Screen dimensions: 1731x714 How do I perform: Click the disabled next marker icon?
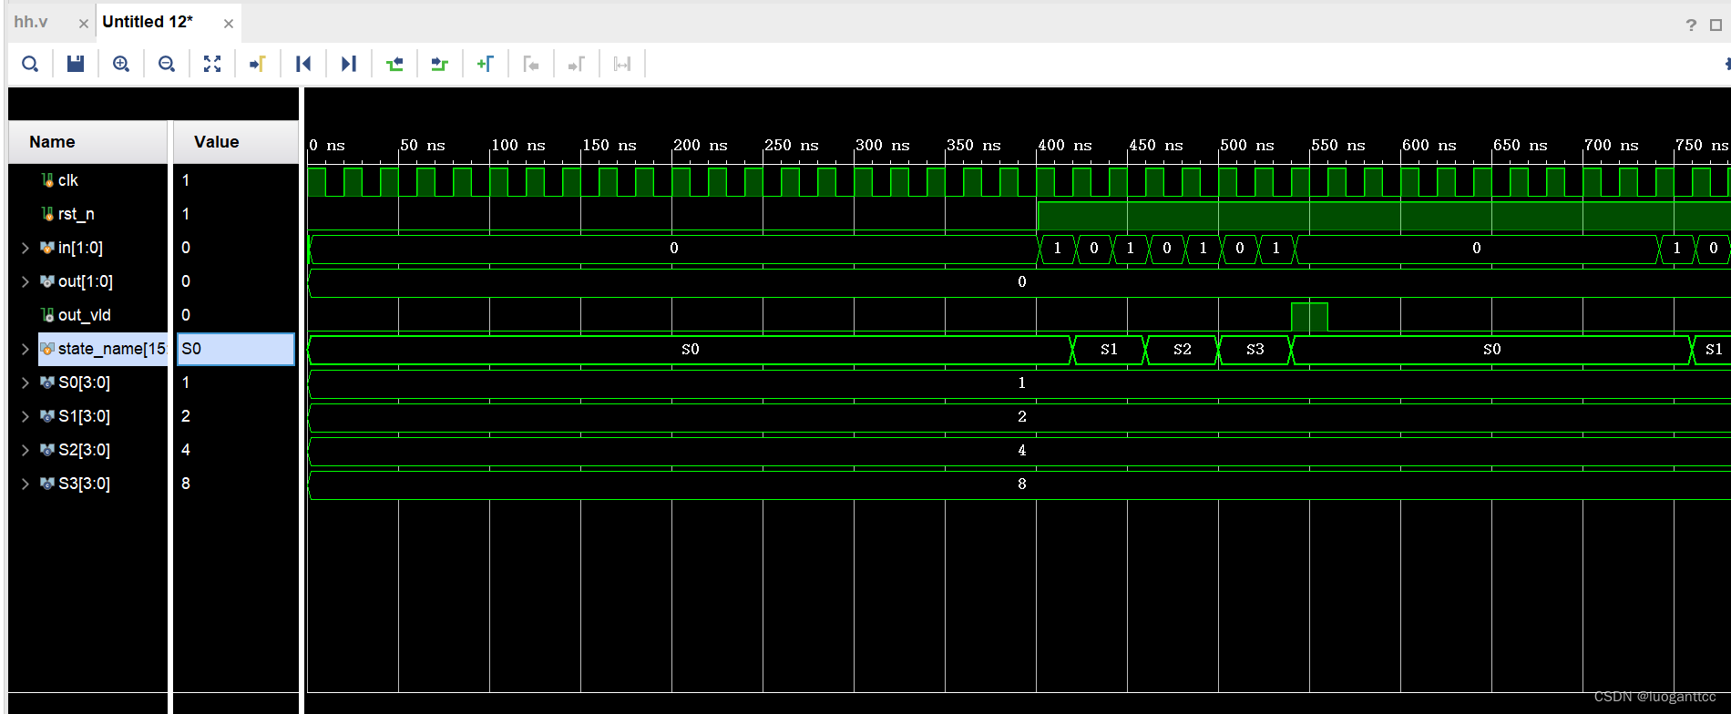click(x=577, y=64)
